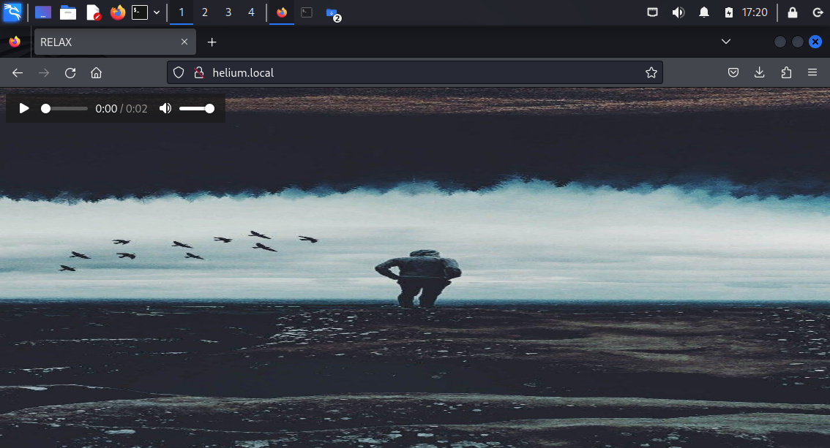Open Firefox application hamburger menu
830x448 pixels.
[812, 72]
